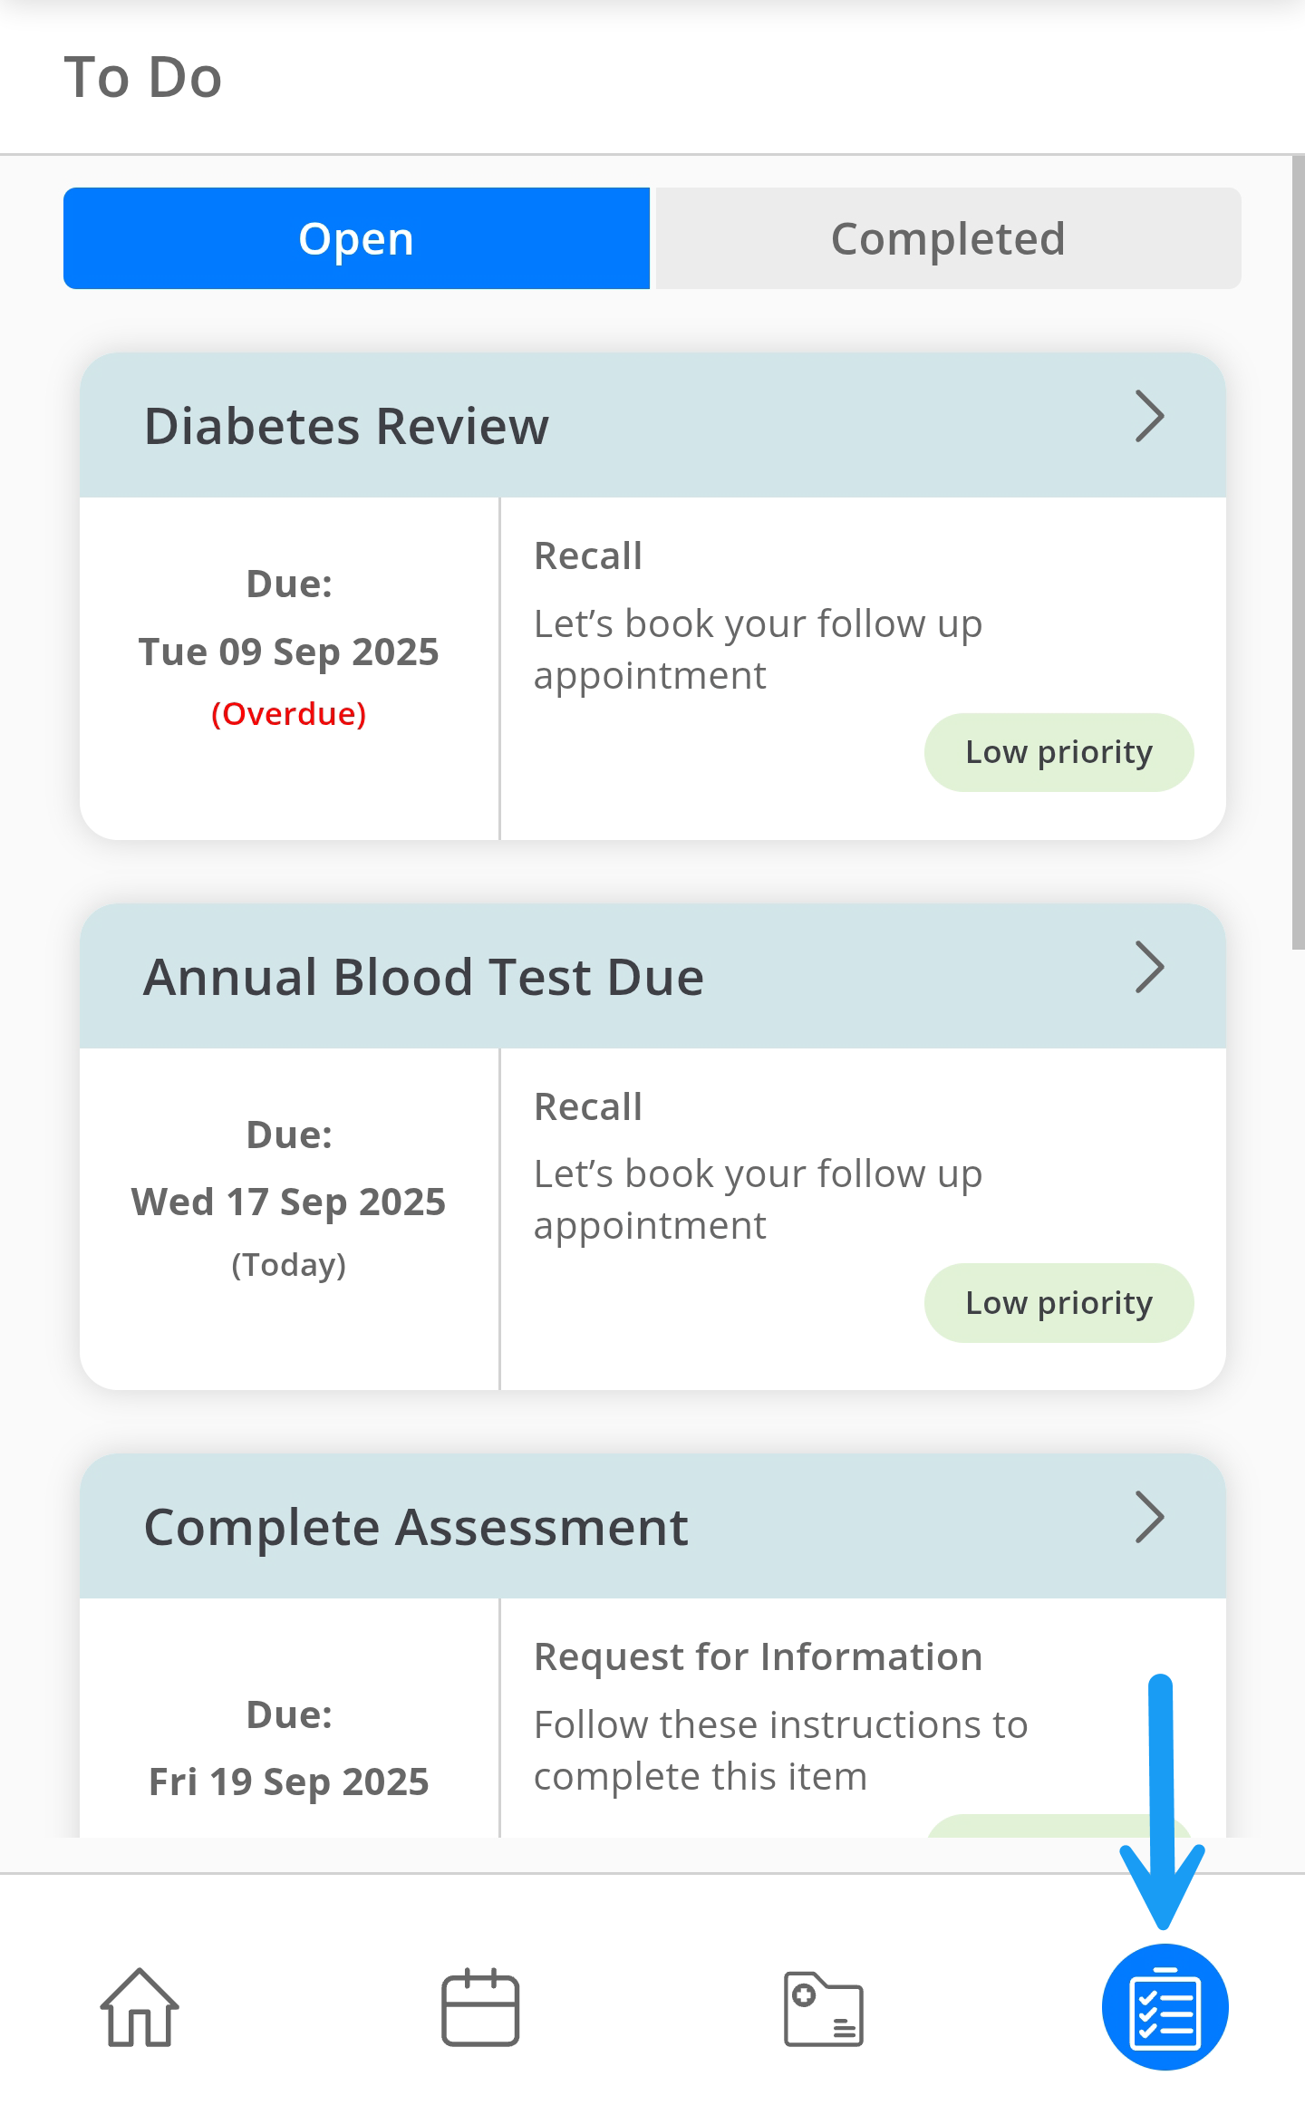Click the red Overdue label
The height and width of the screenshot is (2105, 1305).
tap(289, 714)
